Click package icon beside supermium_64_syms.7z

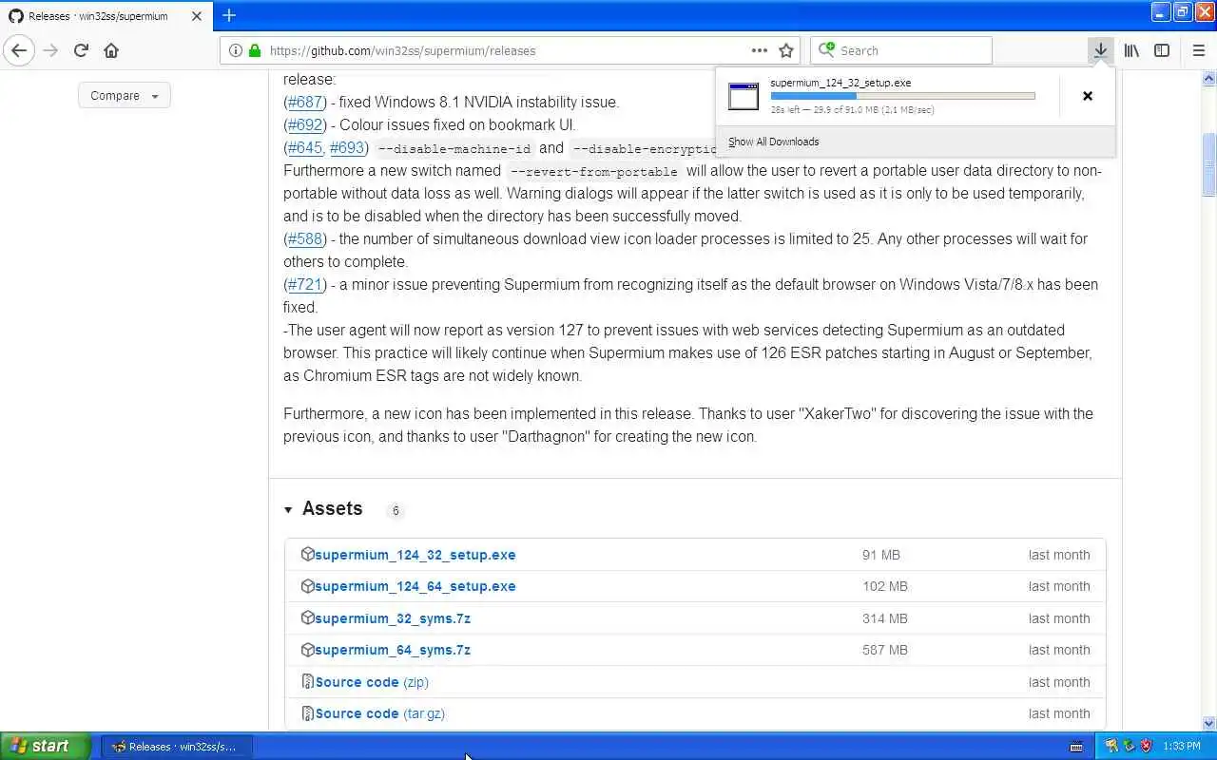click(307, 650)
